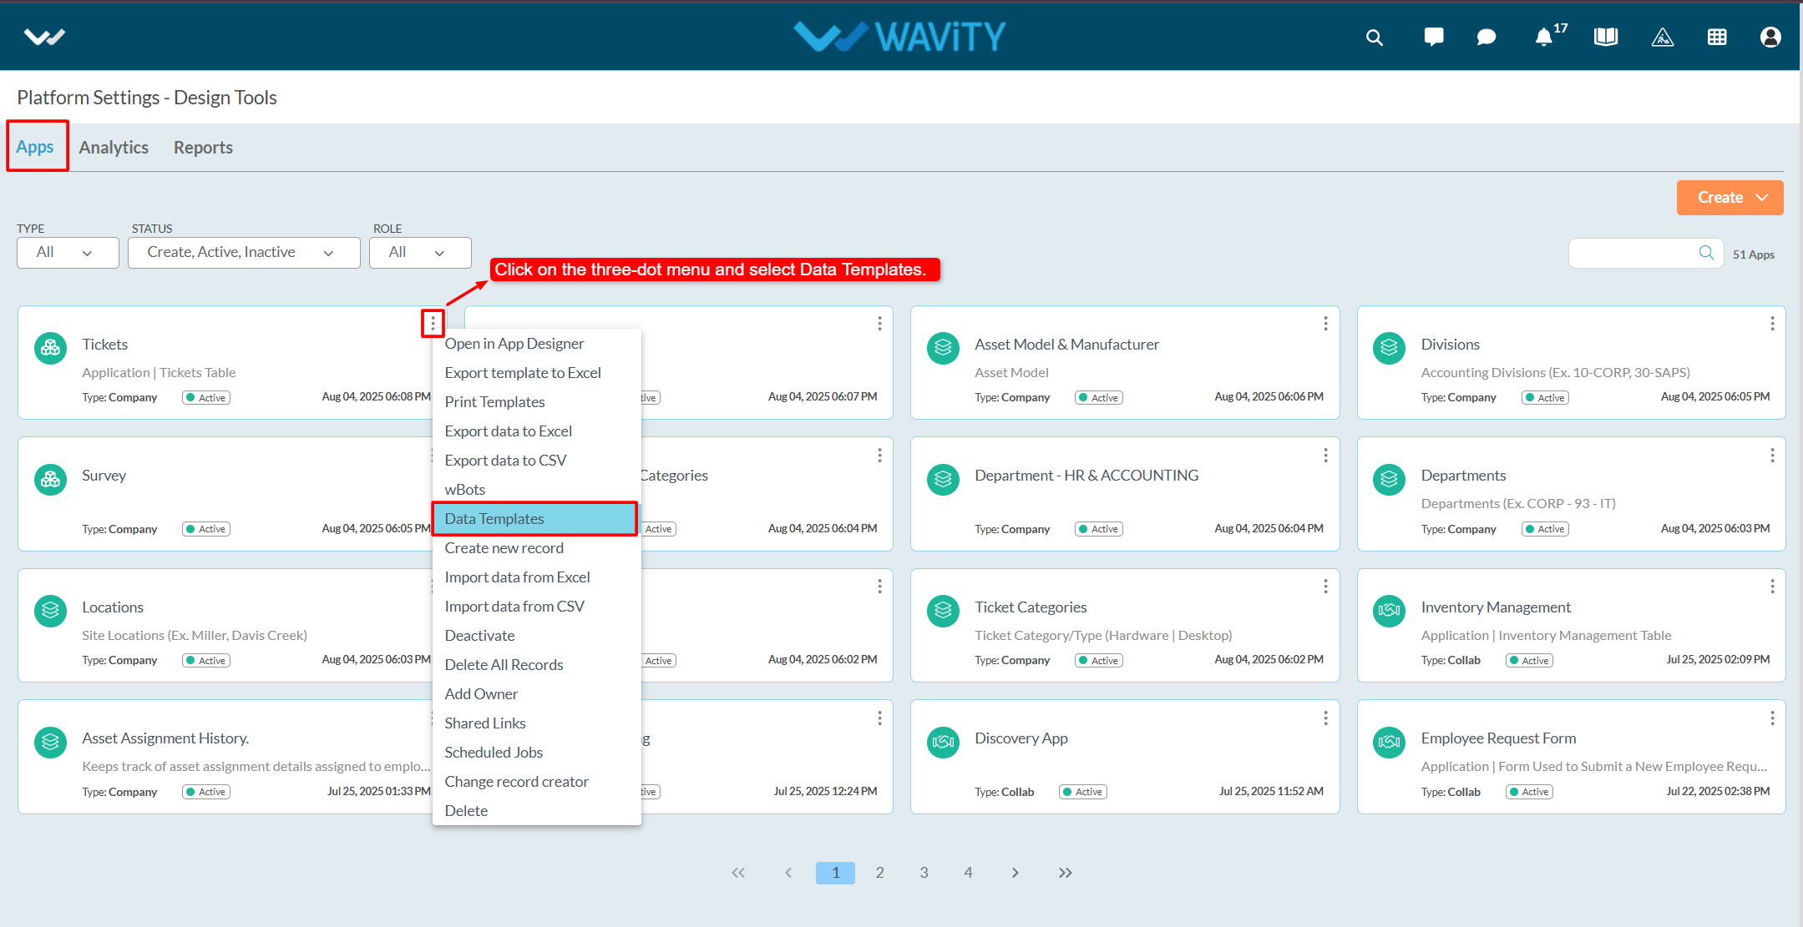Go to page 3

click(924, 873)
